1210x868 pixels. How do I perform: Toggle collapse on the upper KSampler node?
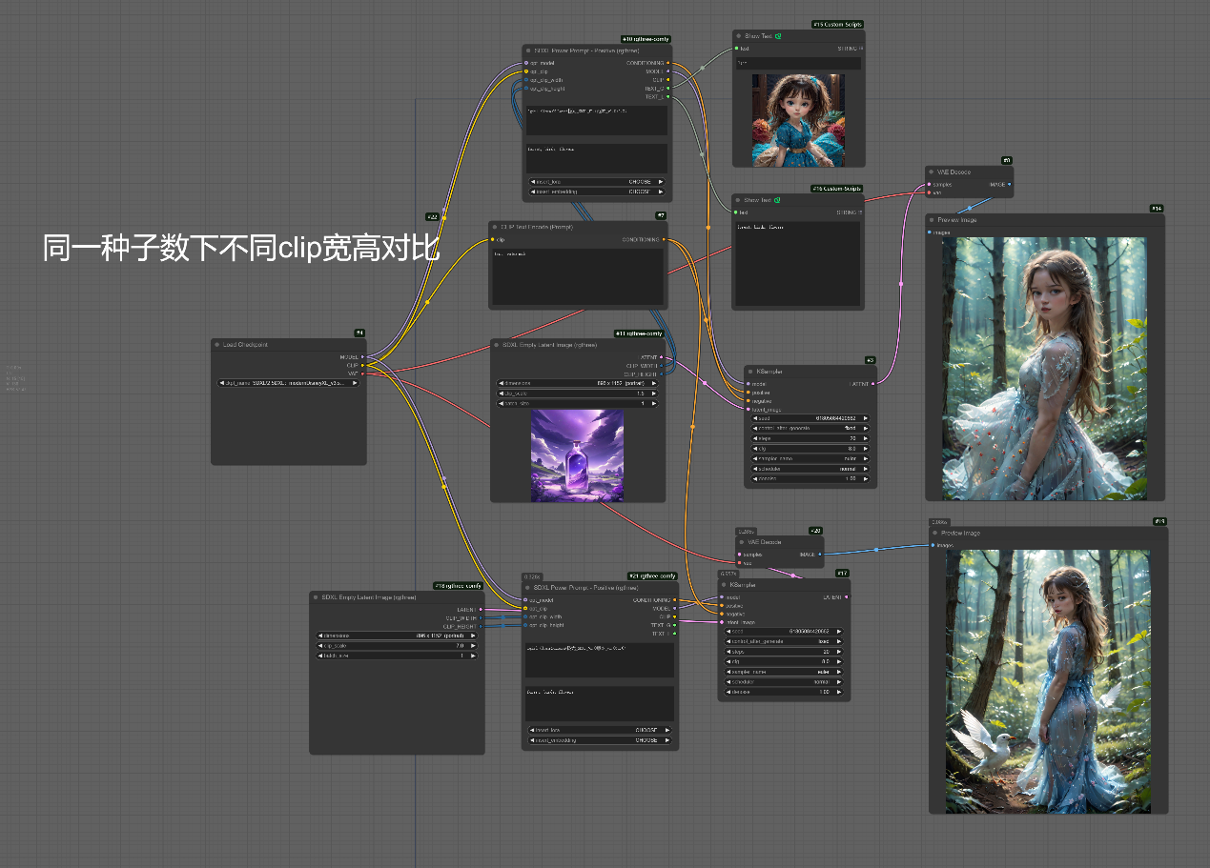point(751,372)
